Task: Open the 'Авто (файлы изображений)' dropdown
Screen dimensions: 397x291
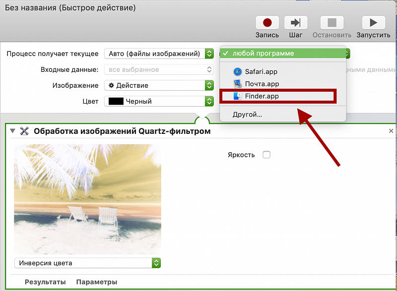Action: (159, 54)
